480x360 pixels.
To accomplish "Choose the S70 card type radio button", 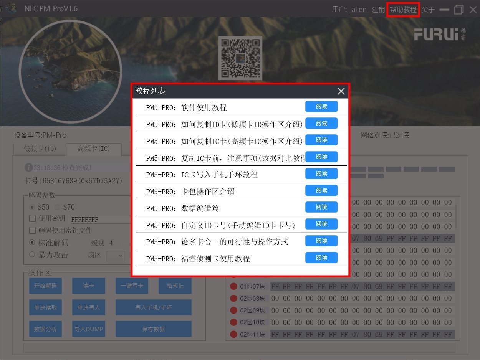I will pyautogui.click(x=58, y=207).
